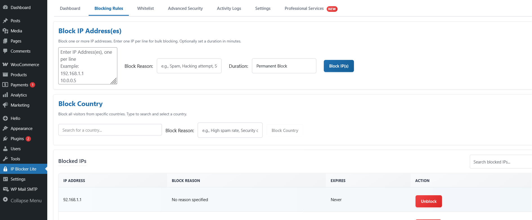Go to the Activity Logs tab

coord(229,8)
